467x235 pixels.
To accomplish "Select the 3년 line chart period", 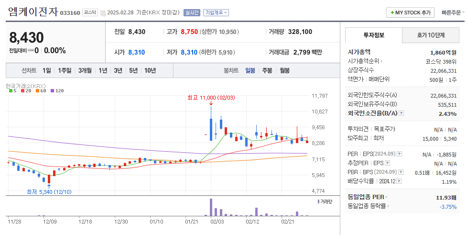I will (118, 70).
